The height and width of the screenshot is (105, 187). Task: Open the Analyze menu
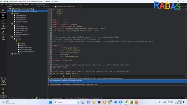[x=27, y=4]
